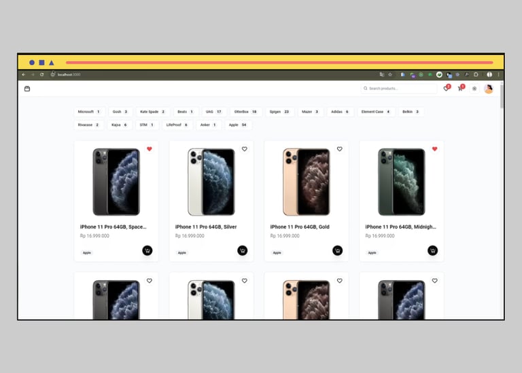
Task: Filter by STM brand tag
Action: point(147,125)
